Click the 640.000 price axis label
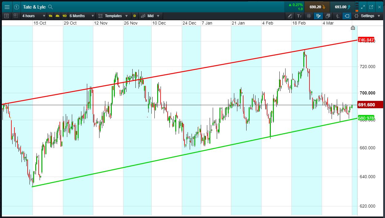Screen dimensions: 385x218 click(367, 177)
